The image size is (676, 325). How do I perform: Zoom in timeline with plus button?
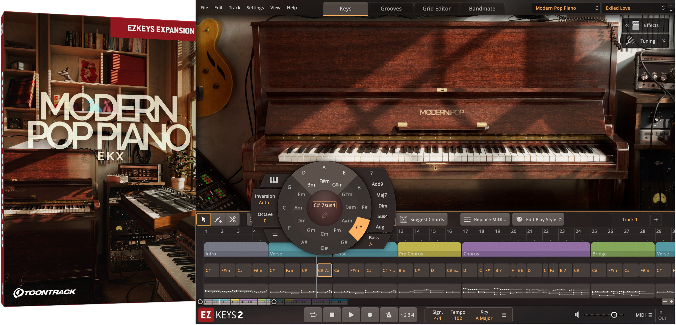click(671, 302)
